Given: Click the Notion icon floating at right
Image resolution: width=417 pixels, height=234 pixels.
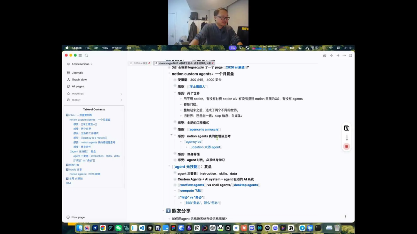Looking at the screenshot, I should coord(346,128).
